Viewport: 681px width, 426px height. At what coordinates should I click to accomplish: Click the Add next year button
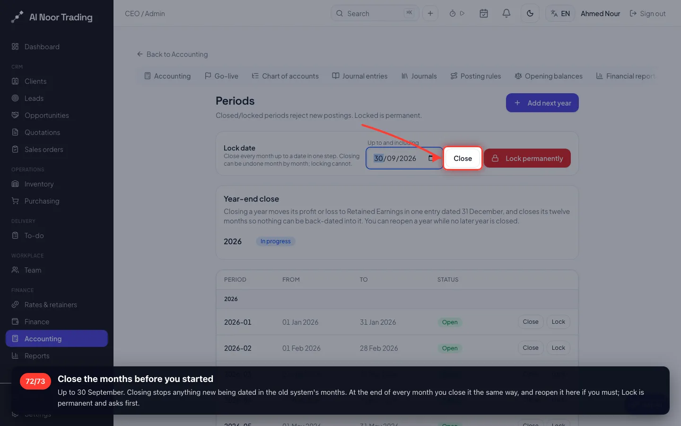point(542,103)
